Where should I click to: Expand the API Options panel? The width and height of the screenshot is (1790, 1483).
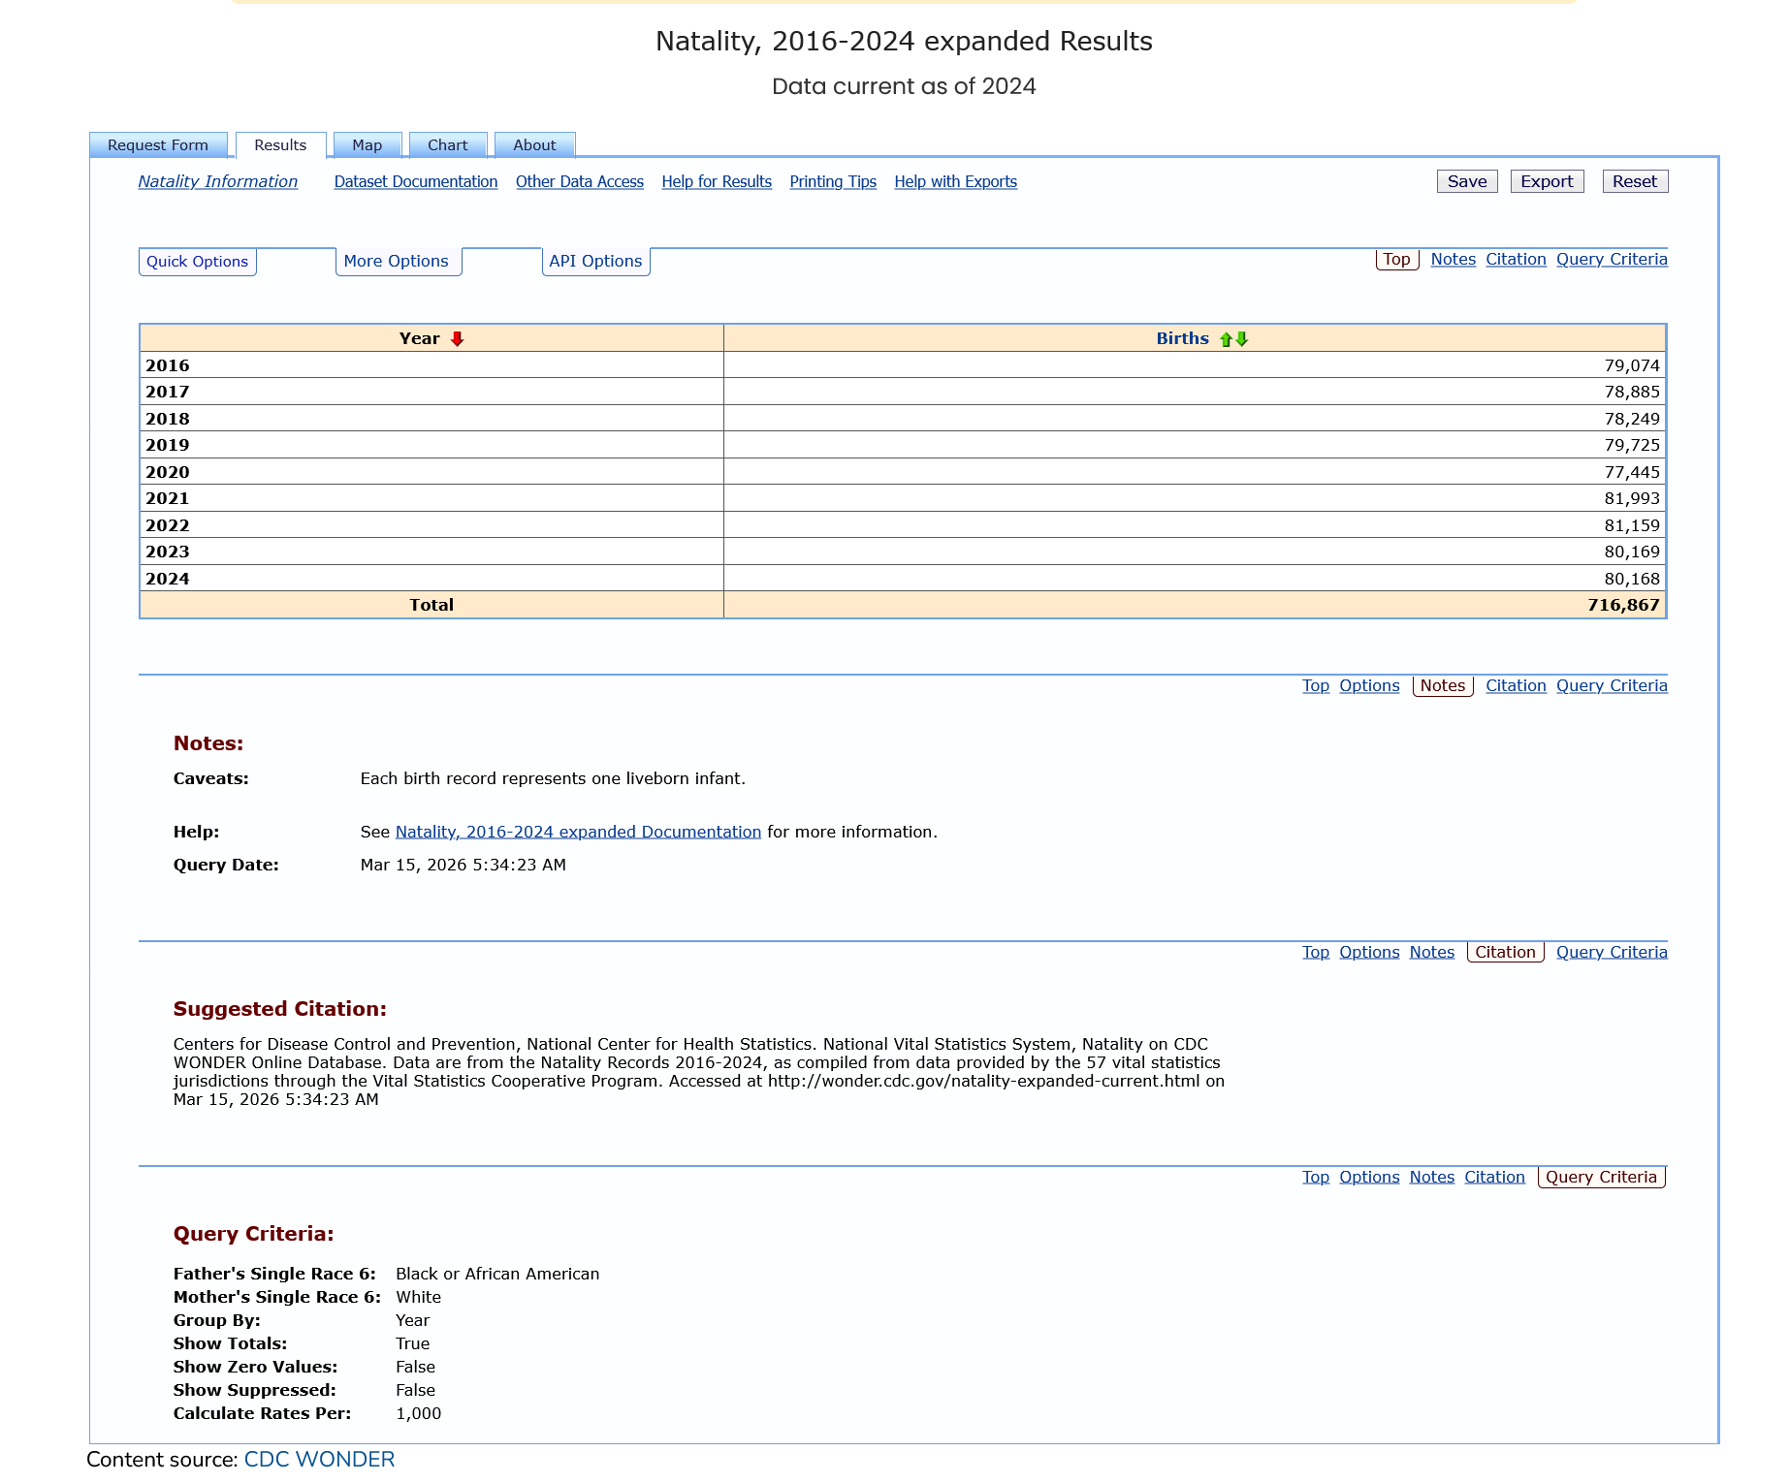[595, 262]
